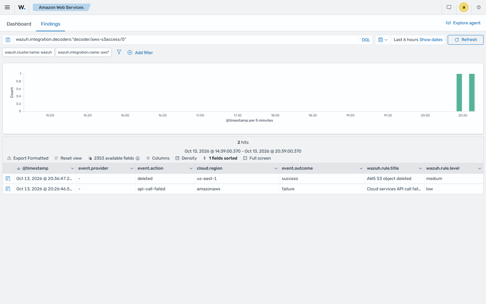Click the 'failure' outcome cell
Screen dimensions: 486x304
pos(322,189)
